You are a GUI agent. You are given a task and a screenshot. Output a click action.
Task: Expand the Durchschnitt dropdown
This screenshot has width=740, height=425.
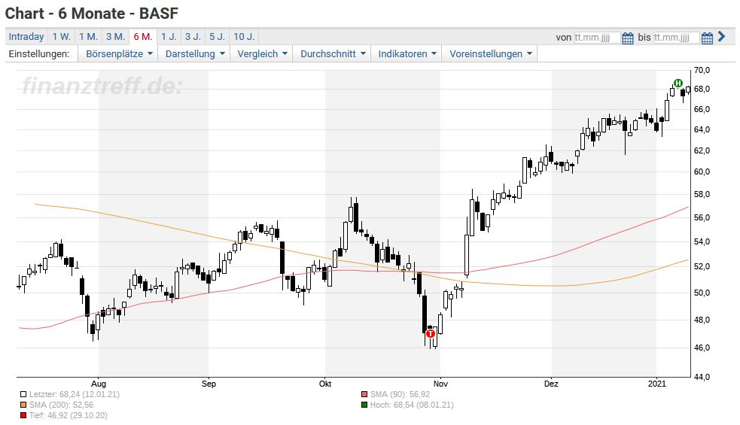333,53
